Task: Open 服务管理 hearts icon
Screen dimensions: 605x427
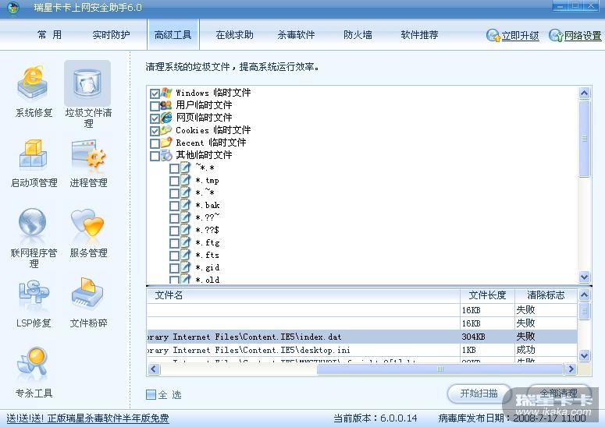Action: point(87,222)
